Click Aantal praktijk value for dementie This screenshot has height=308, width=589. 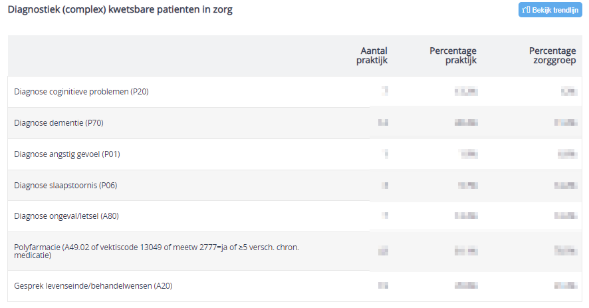point(383,122)
